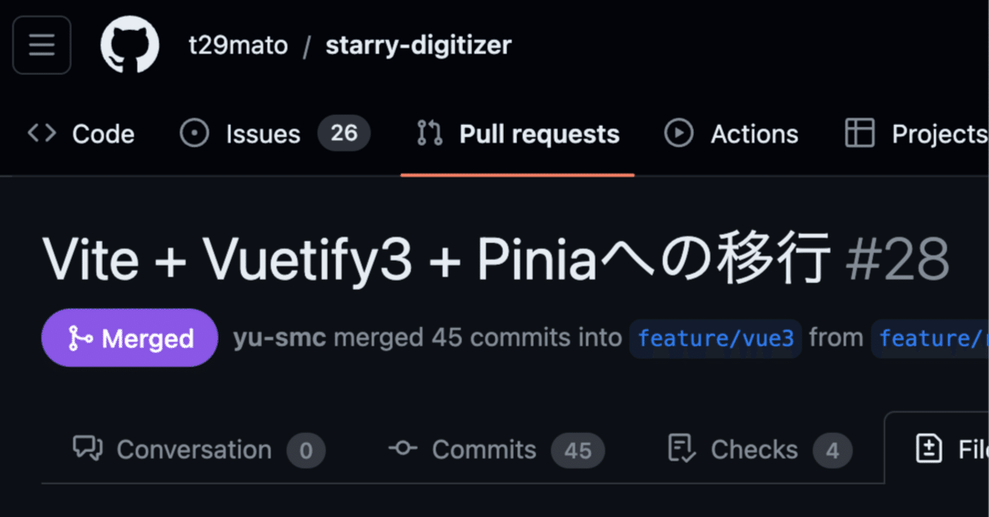
Task: Click the purple Merged status badge
Action: pos(130,338)
